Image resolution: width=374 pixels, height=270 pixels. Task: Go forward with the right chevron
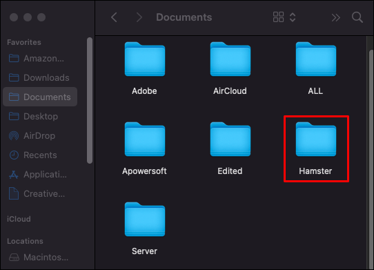[x=139, y=17]
